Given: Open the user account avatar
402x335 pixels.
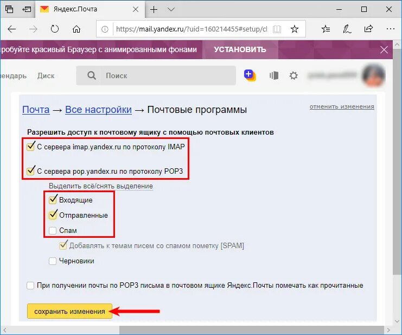Looking at the screenshot, I should click(x=374, y=75).
